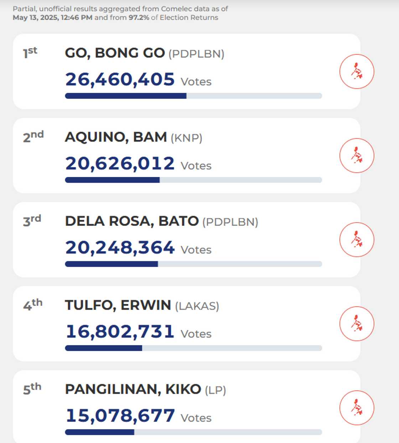Screen dimensions: 399x443
Task: Click Erwin Tulfo's Philippines map icon
Action: [x=357, y=324]
